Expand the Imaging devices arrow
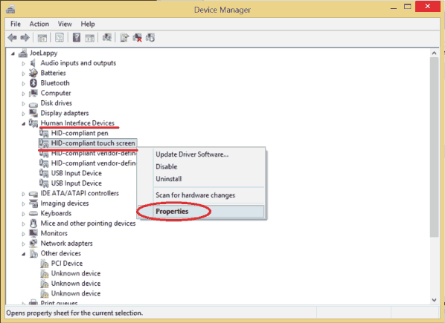The width and height of the screenshot is (445, 323). [23, 203]
